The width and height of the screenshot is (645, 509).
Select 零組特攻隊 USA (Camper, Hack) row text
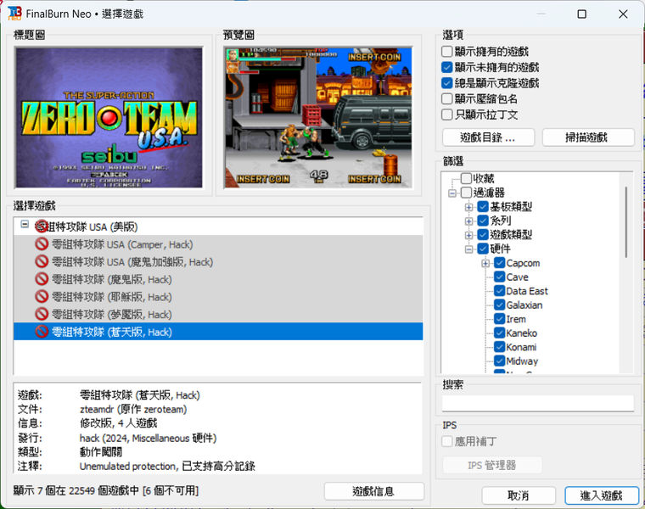122,244
